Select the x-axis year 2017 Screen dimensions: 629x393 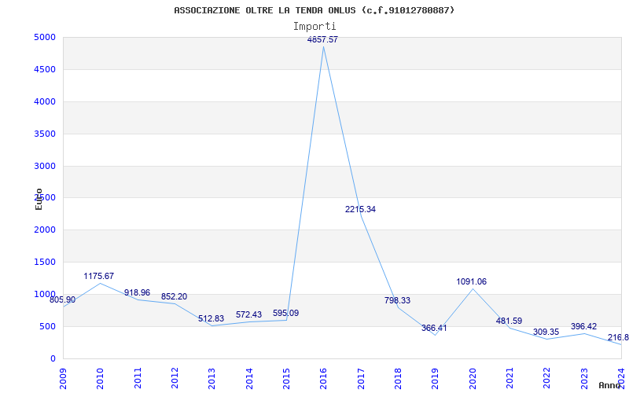coord(361,379)
